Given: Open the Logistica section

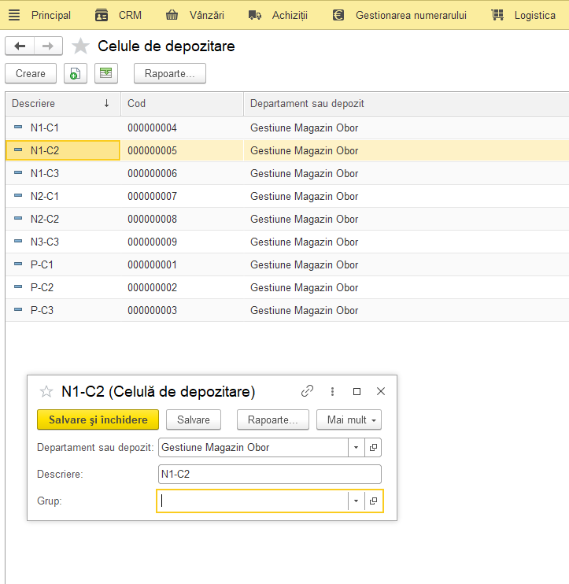Looking at the screenshot, I should click(534, 15).
